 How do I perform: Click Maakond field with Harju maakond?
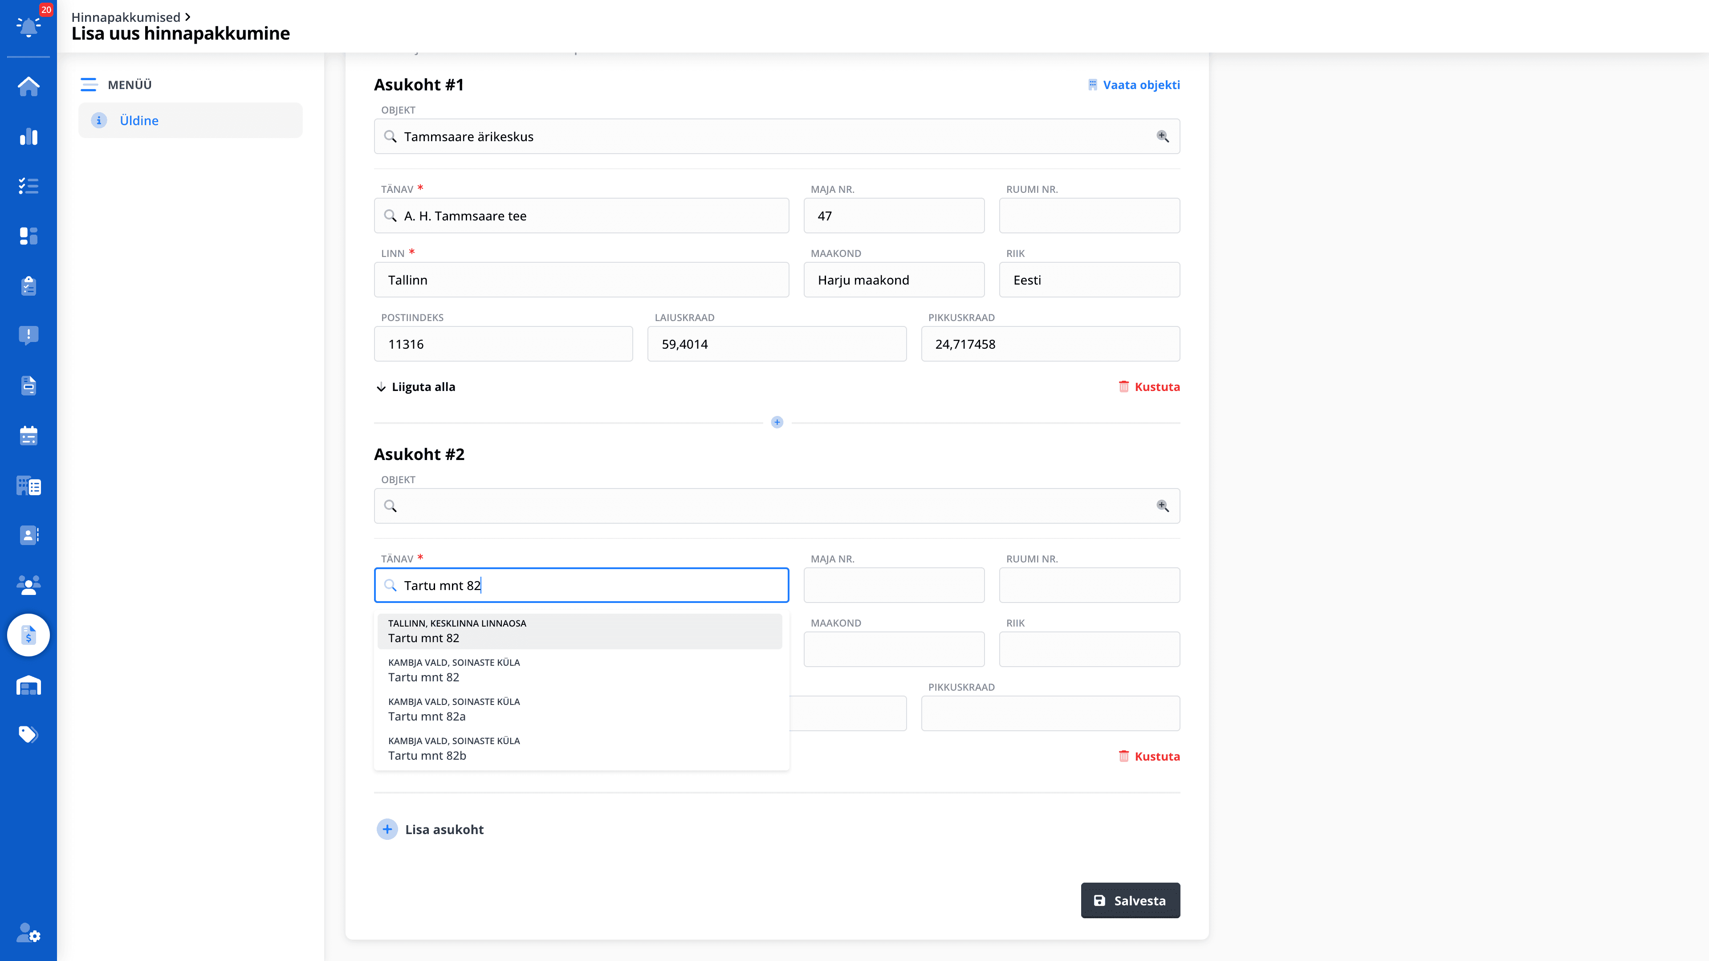point(894,279)
